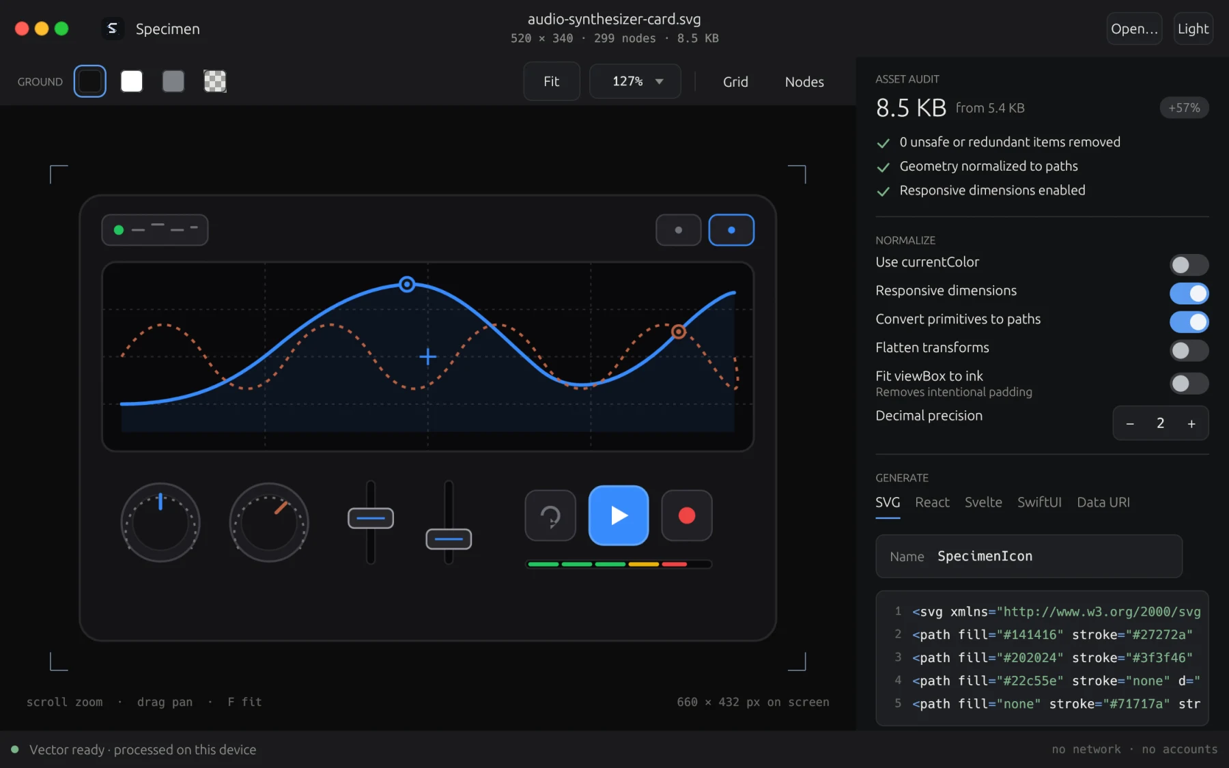Click the macOS yellow minimize window button
This screenshot has width=1229, height=768.
pyautogui.click(x=42, y=29)
